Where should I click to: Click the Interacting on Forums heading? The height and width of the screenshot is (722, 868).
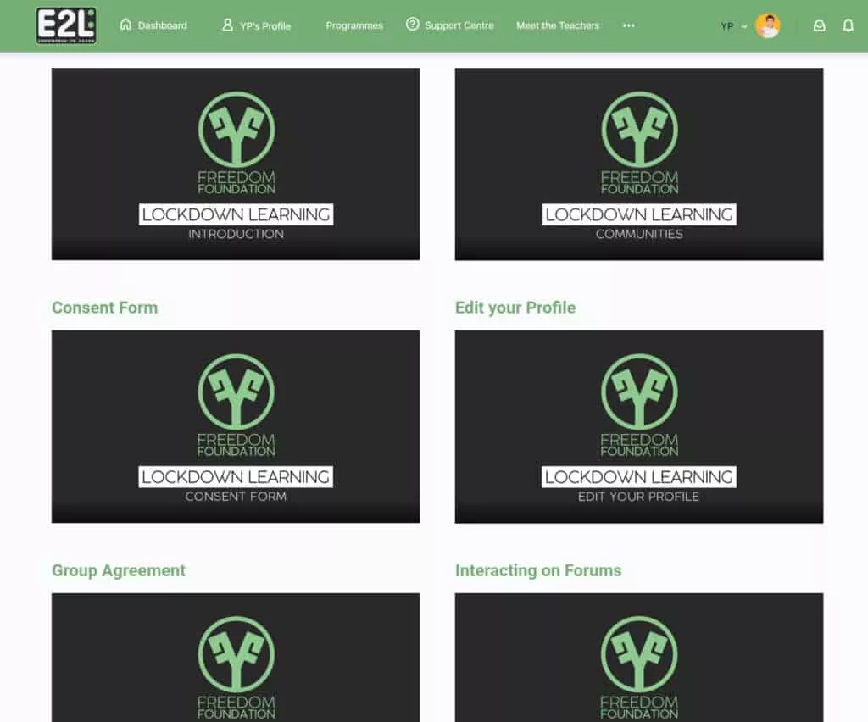pyautogui.click(x=538, y=570)
